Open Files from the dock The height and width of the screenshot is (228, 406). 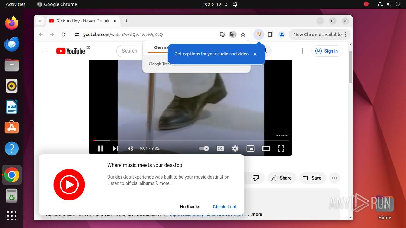pos(12,65)
